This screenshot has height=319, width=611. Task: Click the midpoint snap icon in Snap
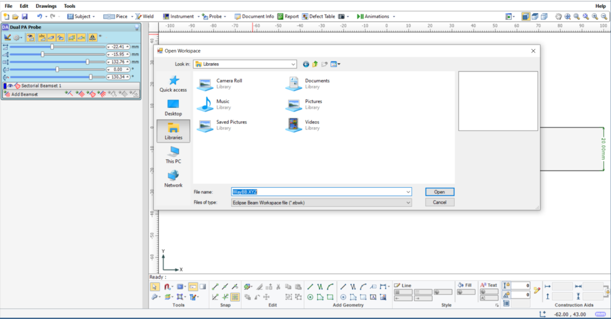[225, 287]
